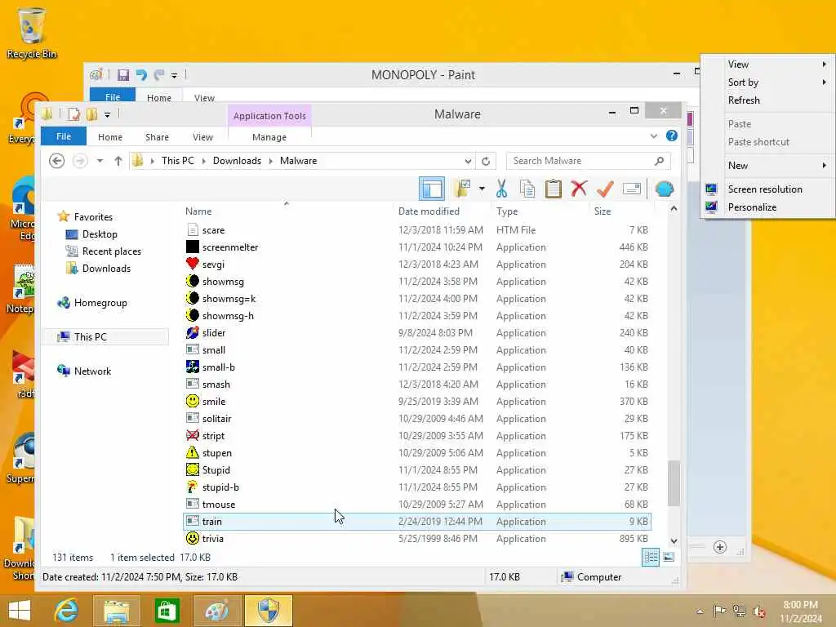Click Downloads in the address breadcrumb

[238, 161]
